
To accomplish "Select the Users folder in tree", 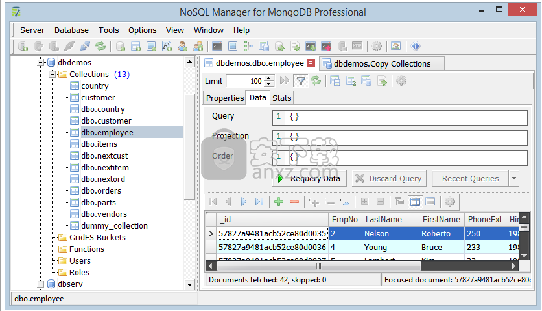I will [x=80, y=261].
